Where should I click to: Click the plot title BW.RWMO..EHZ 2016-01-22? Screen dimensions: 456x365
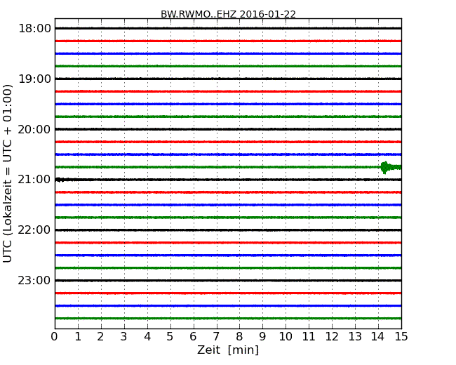coord(228,14)
